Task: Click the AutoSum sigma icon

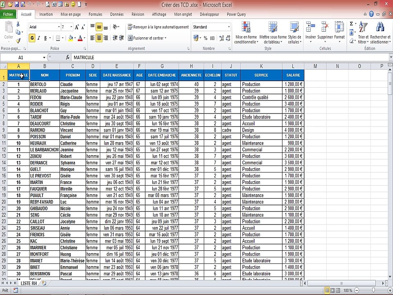Action: 351,24
